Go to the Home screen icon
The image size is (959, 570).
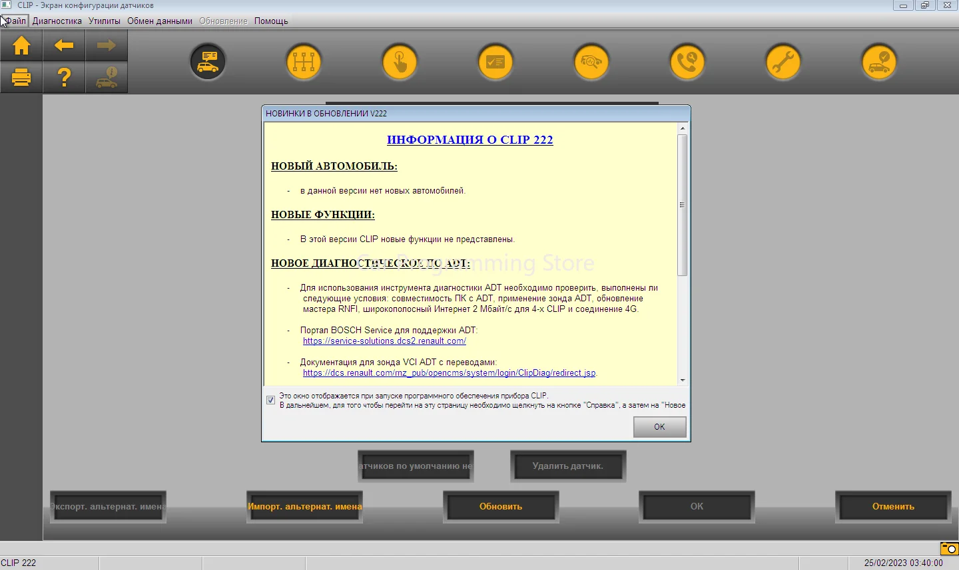click(x=21, y=45)
